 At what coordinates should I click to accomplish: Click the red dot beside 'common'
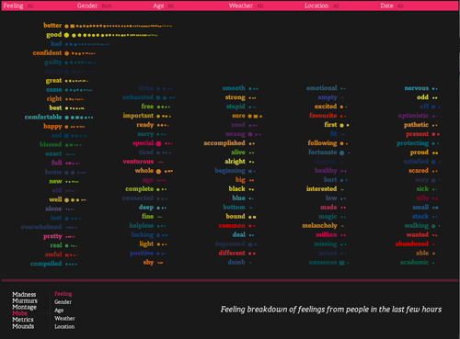pos(250,226)
